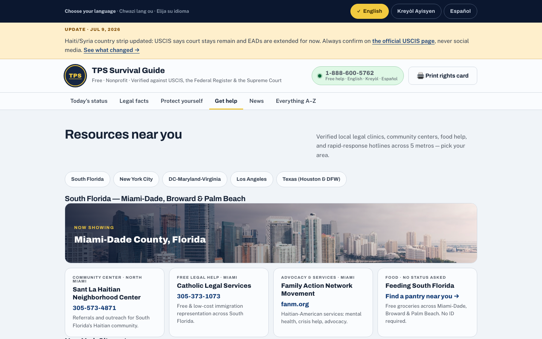Filter by Los Angeles chip

pos(251,179)
